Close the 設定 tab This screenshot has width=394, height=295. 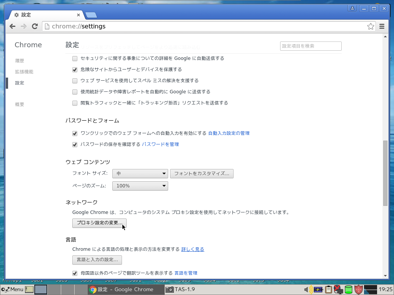point(78,15)
